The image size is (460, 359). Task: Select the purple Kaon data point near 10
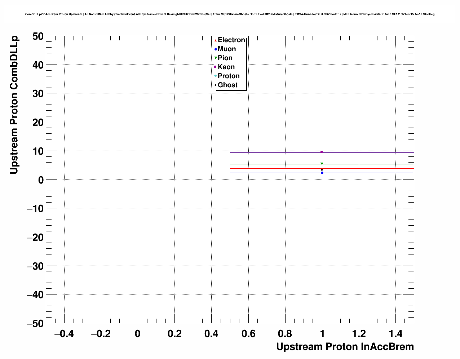coord(322,152)
